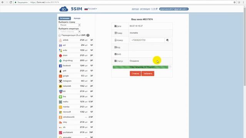Select the aol service icon
The width and height of the screenshot is (246, 138).
pyautogui.click(x=60, y=45)
